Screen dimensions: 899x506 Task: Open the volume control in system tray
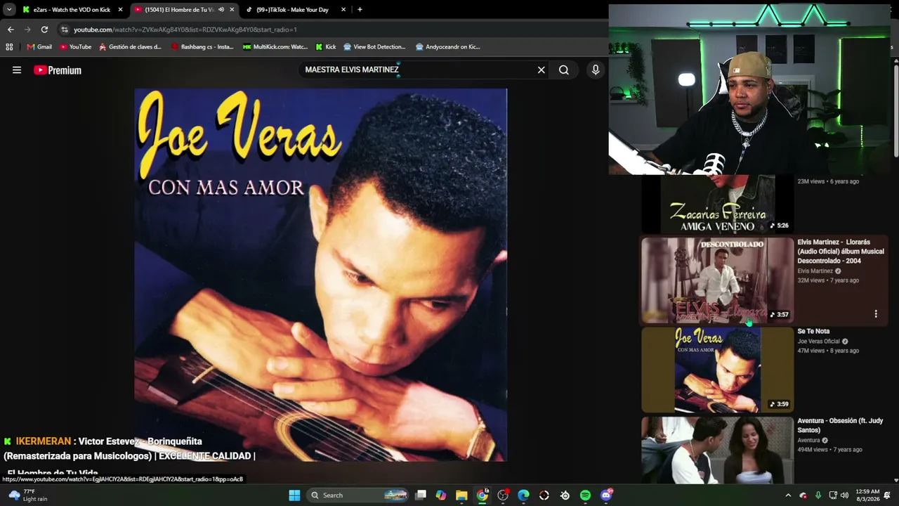[x=844, y=495]
